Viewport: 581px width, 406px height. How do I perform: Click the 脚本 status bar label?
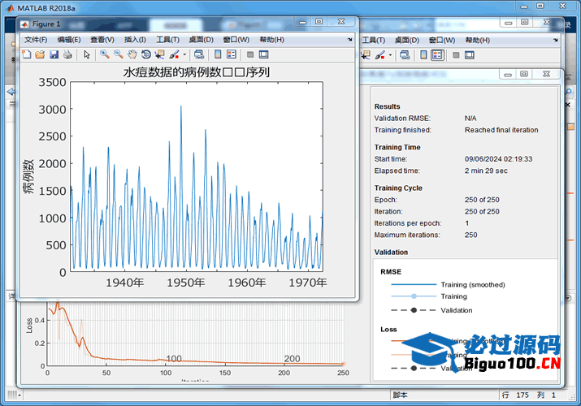(400, 395)
